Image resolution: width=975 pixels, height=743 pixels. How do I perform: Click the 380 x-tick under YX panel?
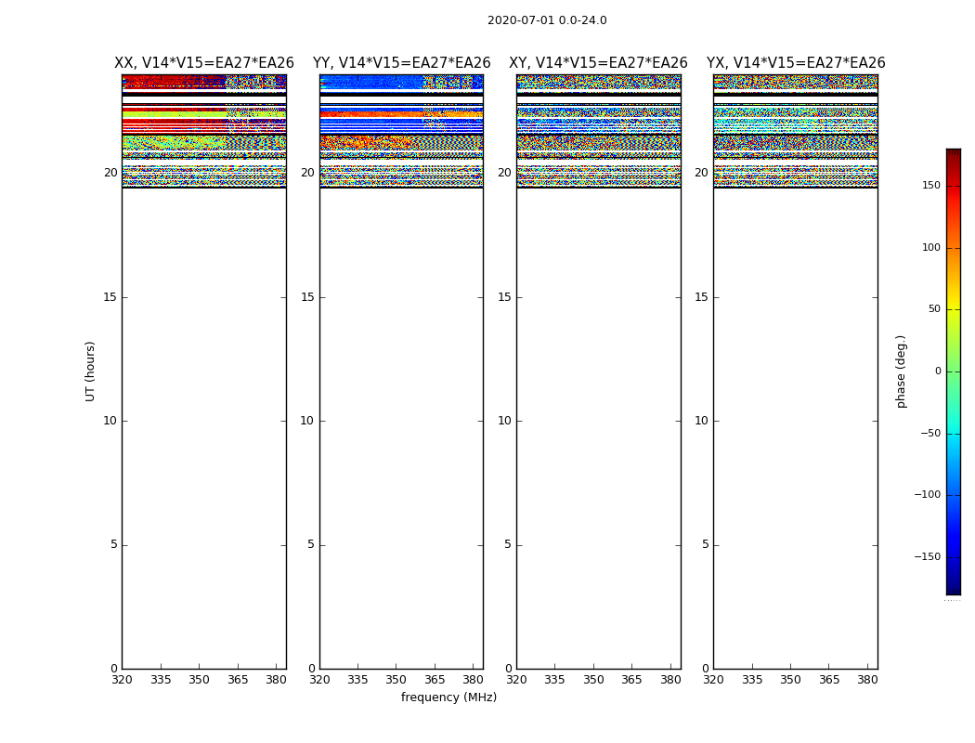[867, 680]
